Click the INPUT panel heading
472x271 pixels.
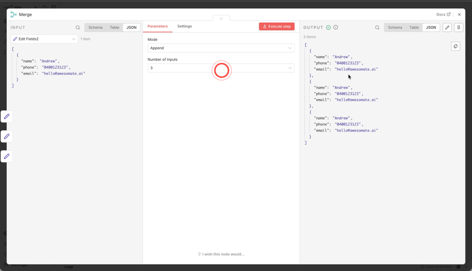[18, 28]
